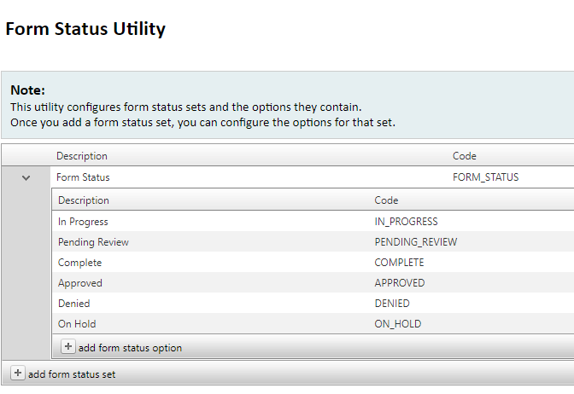This screenshot has width=574, height=394.
Task: Select the Pending Review status row
Action: click(x=313, y=241)
